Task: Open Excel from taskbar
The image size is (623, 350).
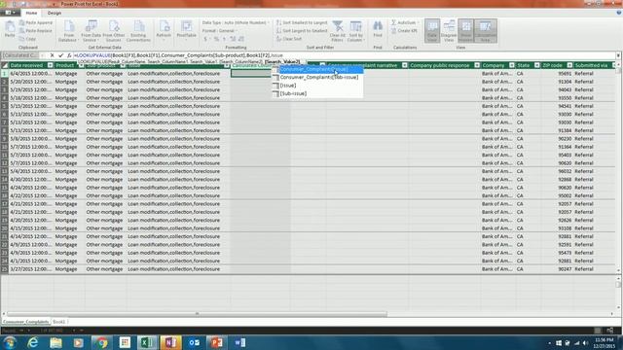Action: coord(147,342)
